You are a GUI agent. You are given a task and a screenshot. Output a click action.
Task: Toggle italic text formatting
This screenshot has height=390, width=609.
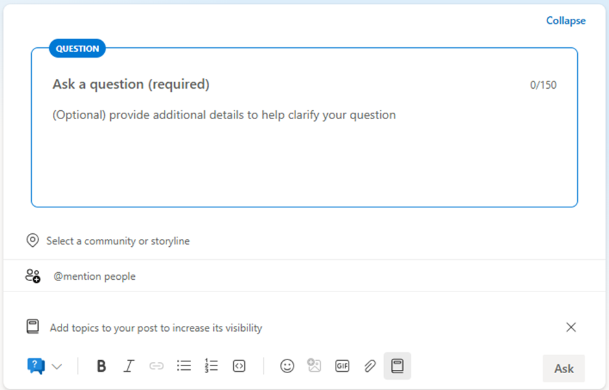(128, 366)
